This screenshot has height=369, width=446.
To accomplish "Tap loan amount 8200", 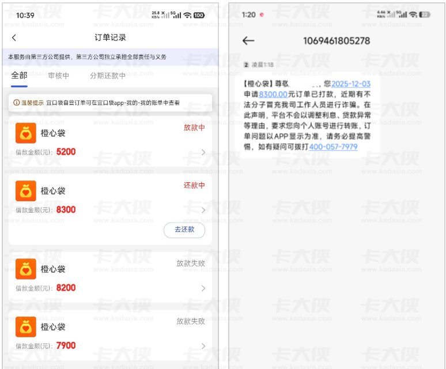I will (66, 288).
